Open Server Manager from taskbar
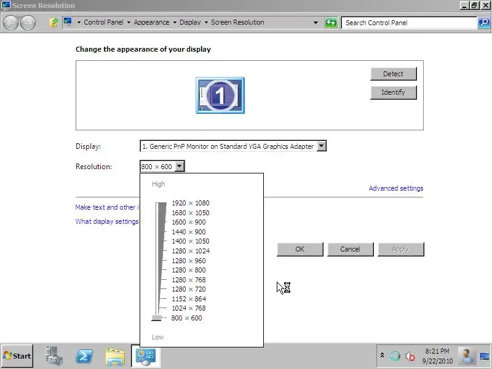Image resolution: width=492 pixels, height=369 pixels. 54,356
